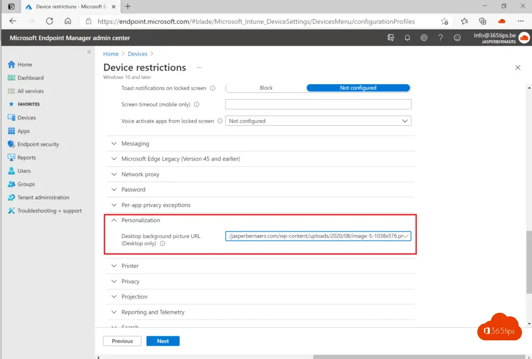Close the Device restrictions blade

518,68
